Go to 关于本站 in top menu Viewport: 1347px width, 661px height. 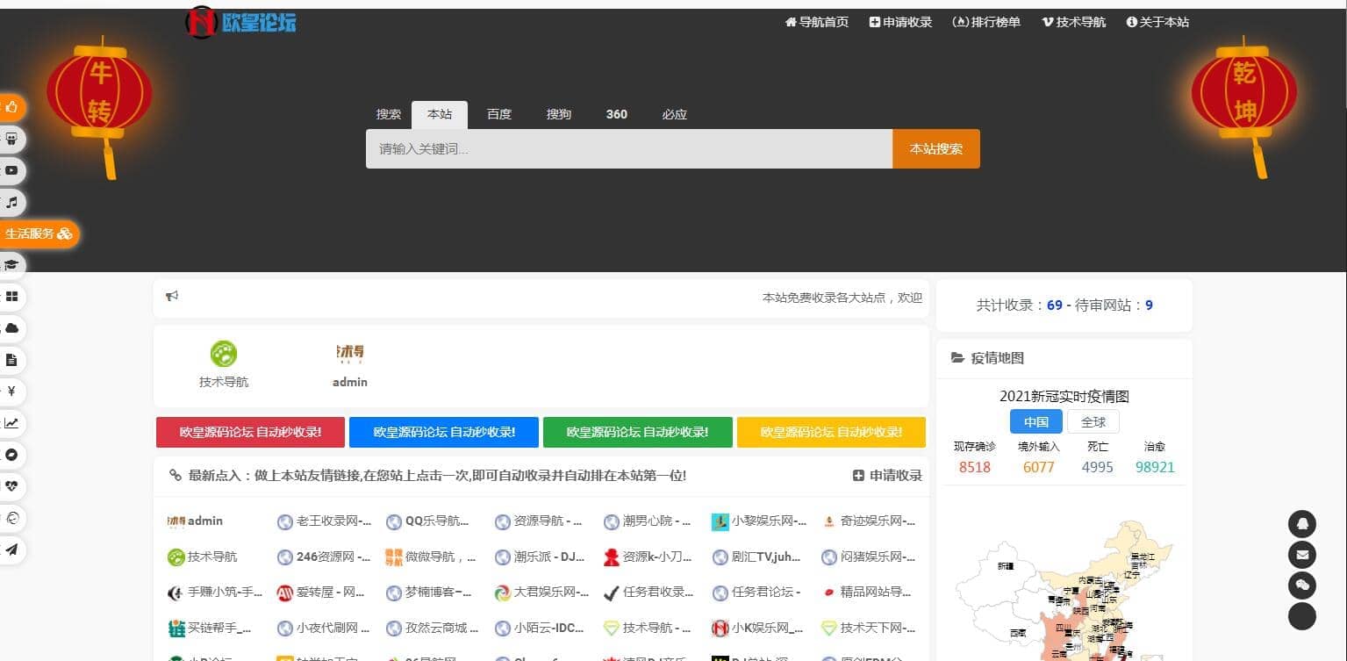[x=1157, y=22]
